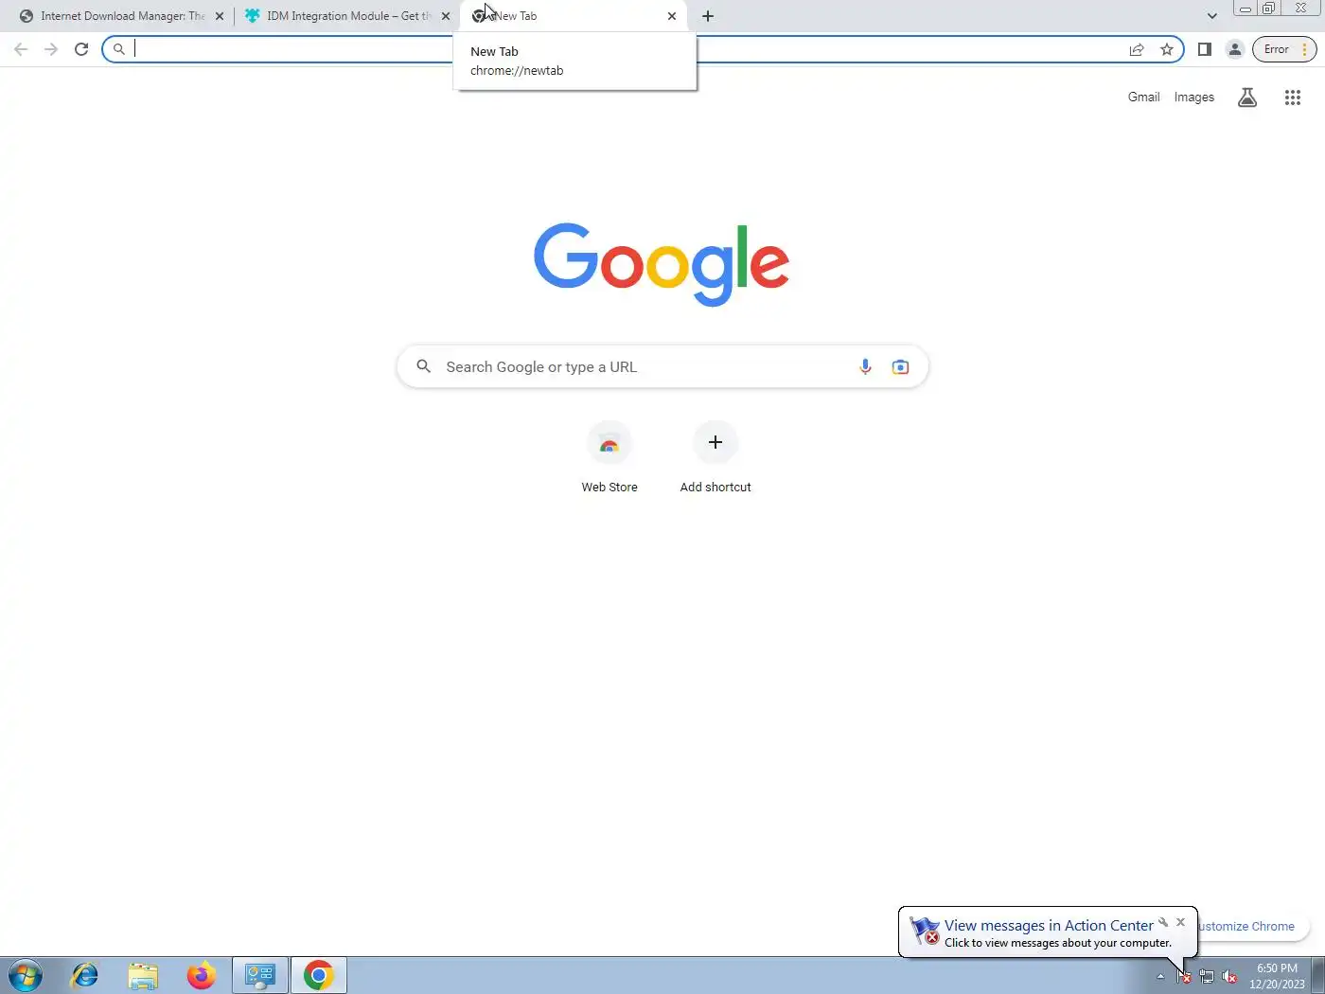Dismiss the Action Center balloon
The height and width of the screenshot is (994, 1325).
[1180, 922]
